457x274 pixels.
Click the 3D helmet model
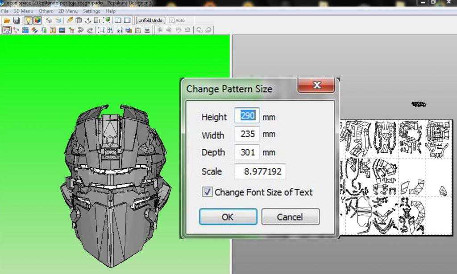tap(116, 185)
